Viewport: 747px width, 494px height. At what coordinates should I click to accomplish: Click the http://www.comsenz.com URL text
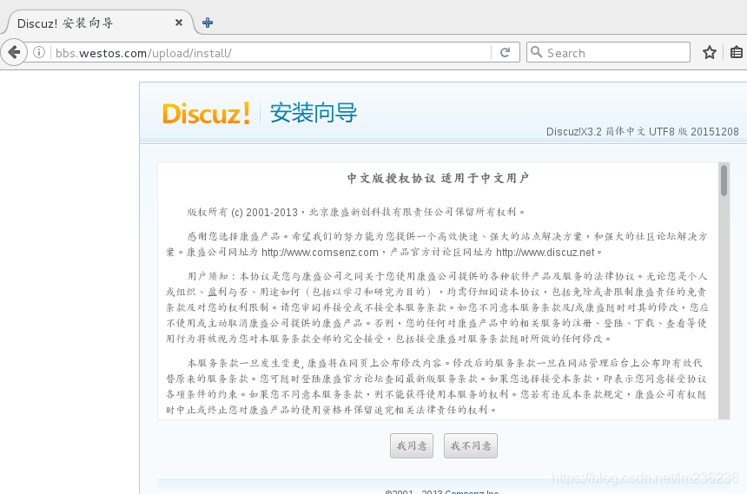[320, 252]
